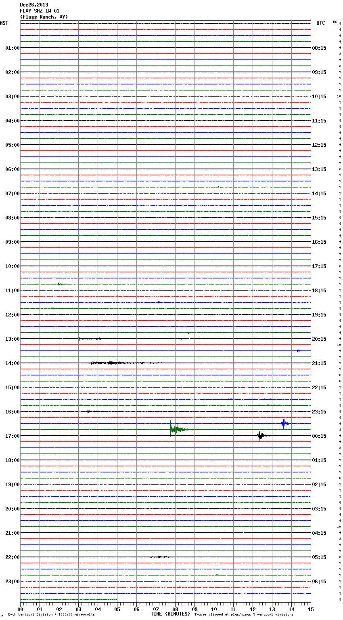Select the 12:00 MST time label
The height and width of the screenshot is (620, 343).
point(12,315)
